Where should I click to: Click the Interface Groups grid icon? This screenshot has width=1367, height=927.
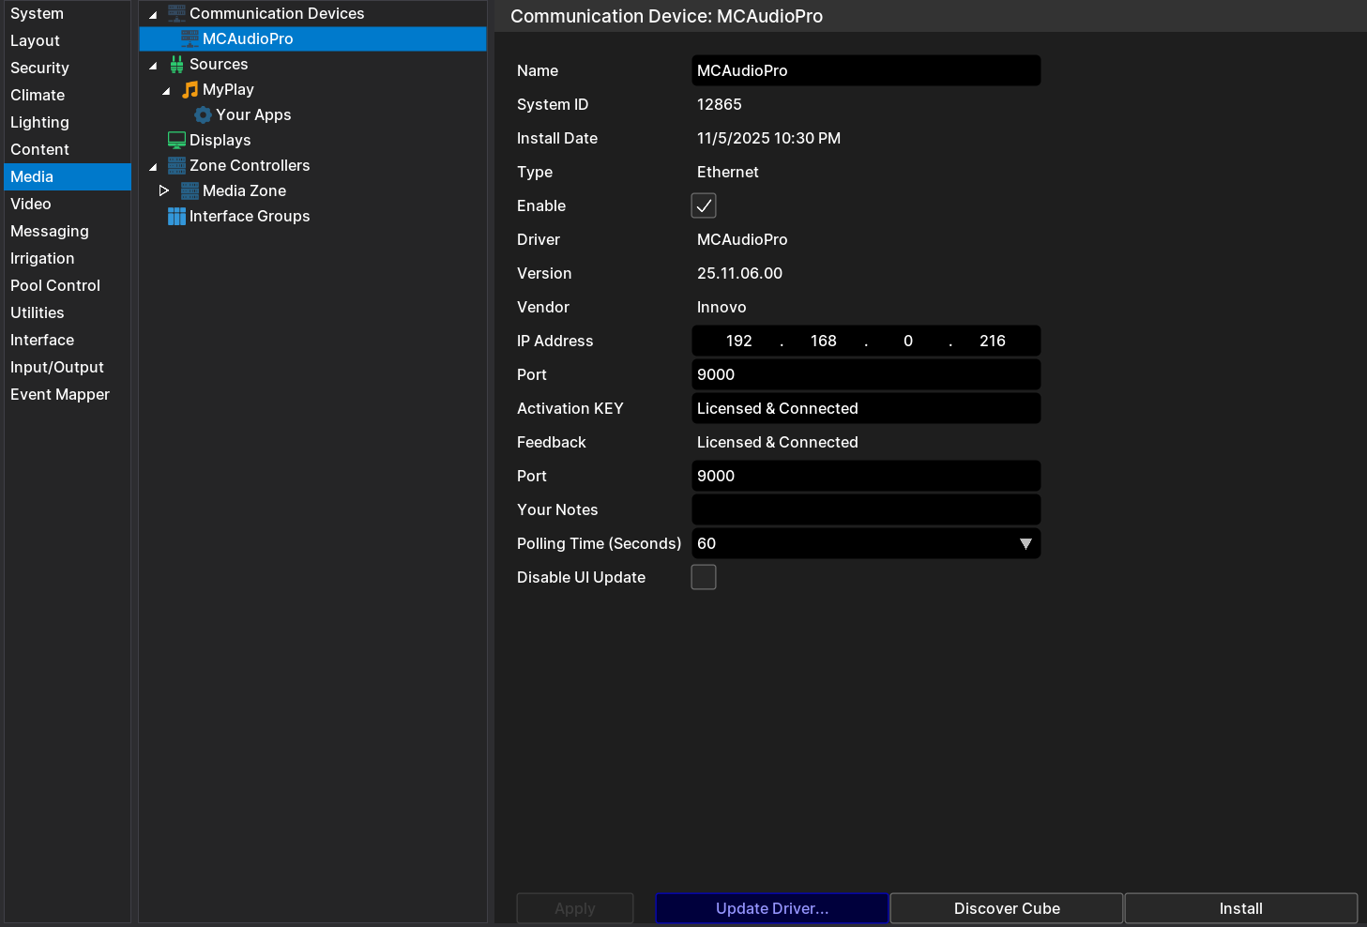(176, 216)
